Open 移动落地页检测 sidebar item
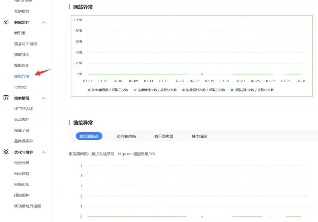This screenshot has width=318, height=222. (27, 206)
